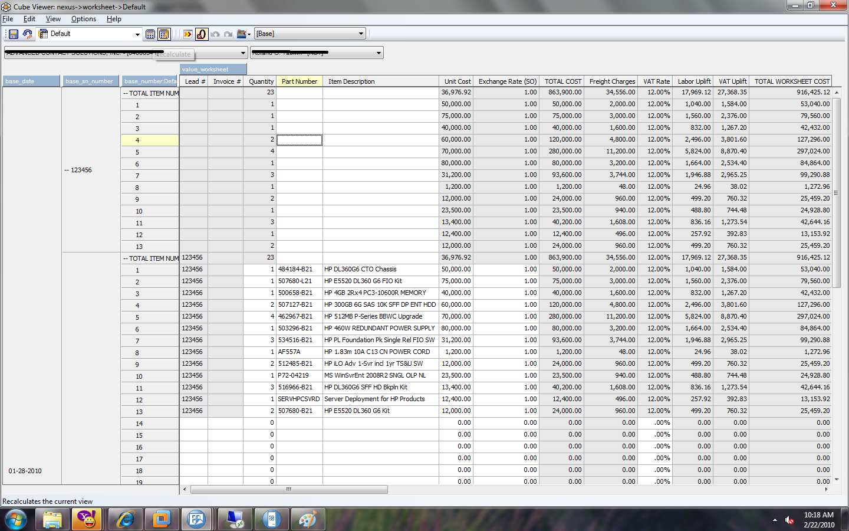The width and height of the screenshot is (849, 531).
Task: Select the TOTAL WORKSHEET COST column header
Action: pos(791,81)
